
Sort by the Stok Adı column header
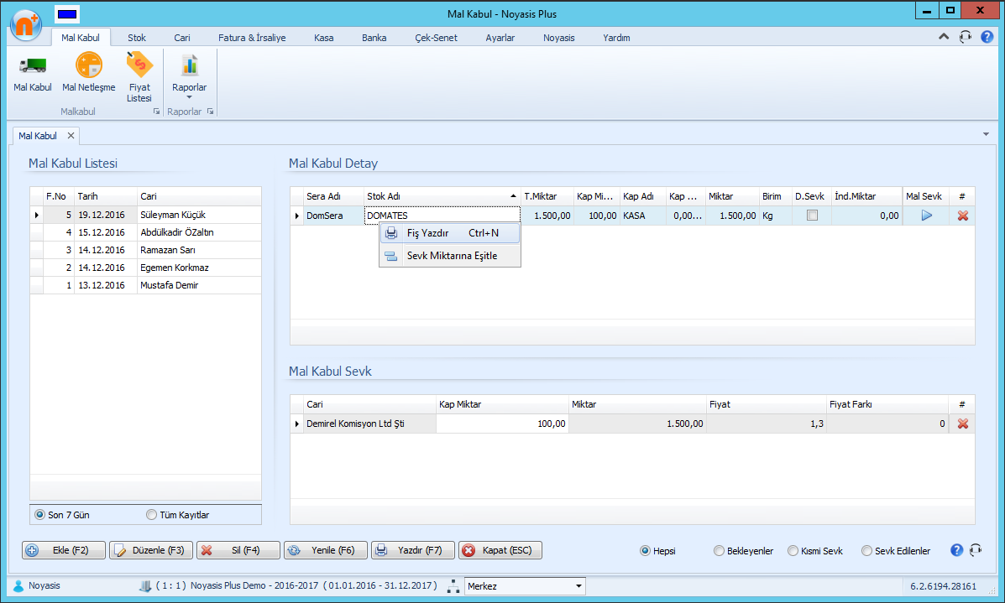[442, 196]
